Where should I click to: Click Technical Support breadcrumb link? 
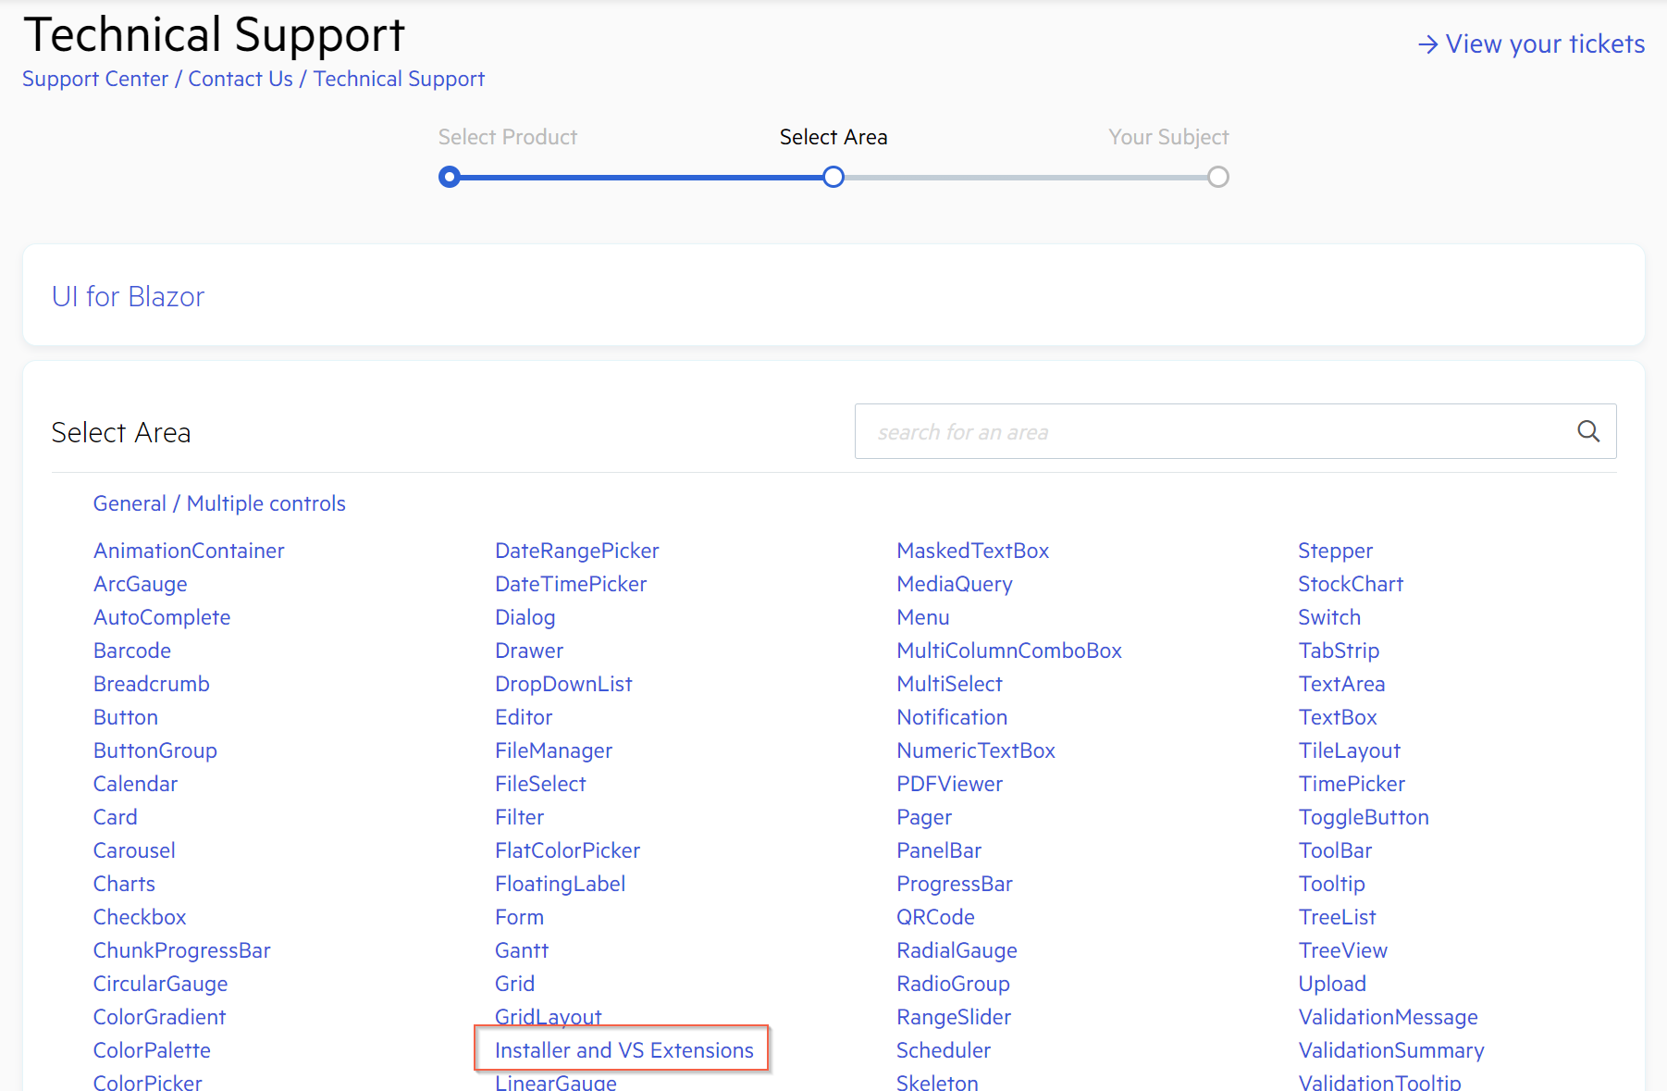[399, 79]
